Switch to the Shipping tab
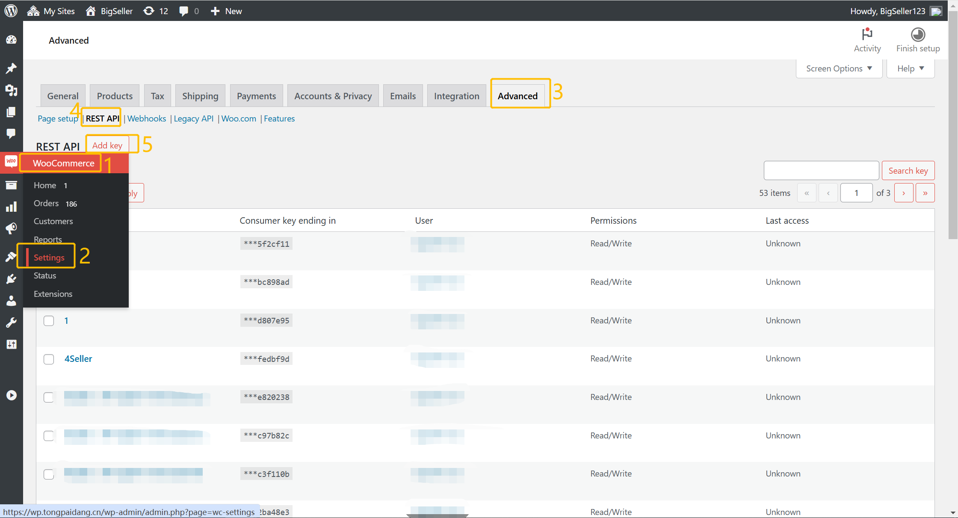958x518 pixels. pyautogui.click(x=200, y=96)
